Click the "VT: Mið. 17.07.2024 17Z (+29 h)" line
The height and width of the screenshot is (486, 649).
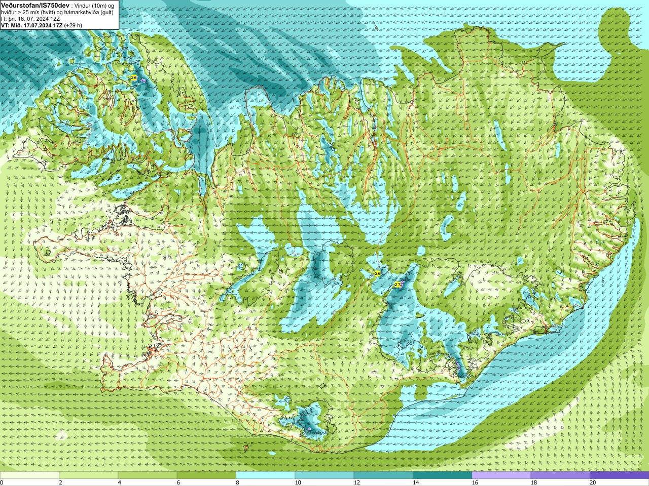42,25
